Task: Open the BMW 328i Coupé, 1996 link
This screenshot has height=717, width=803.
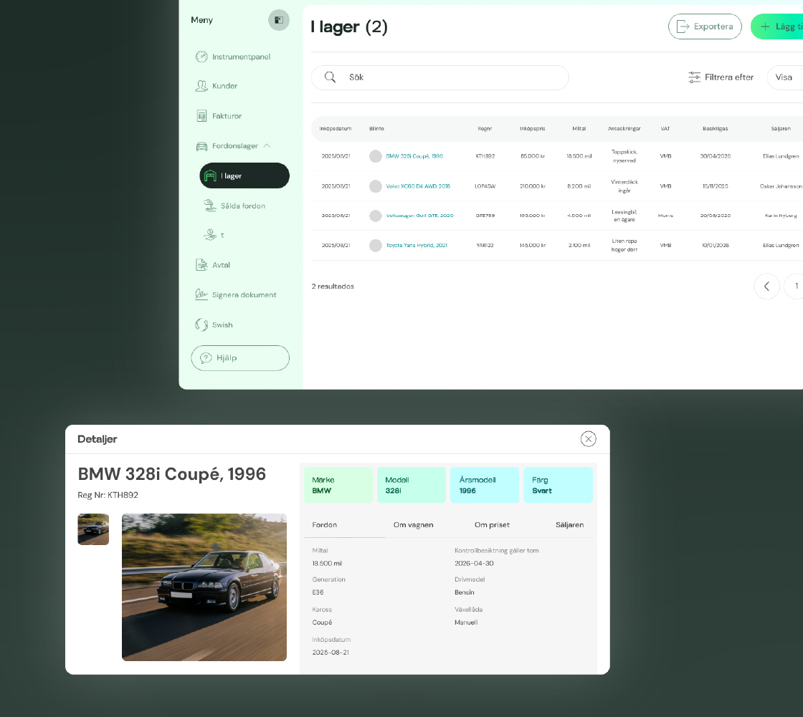Action: coord(414,155)
